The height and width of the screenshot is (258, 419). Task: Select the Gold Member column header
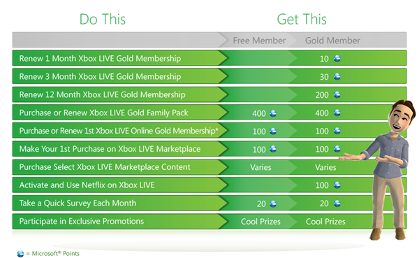coord(332,41)
